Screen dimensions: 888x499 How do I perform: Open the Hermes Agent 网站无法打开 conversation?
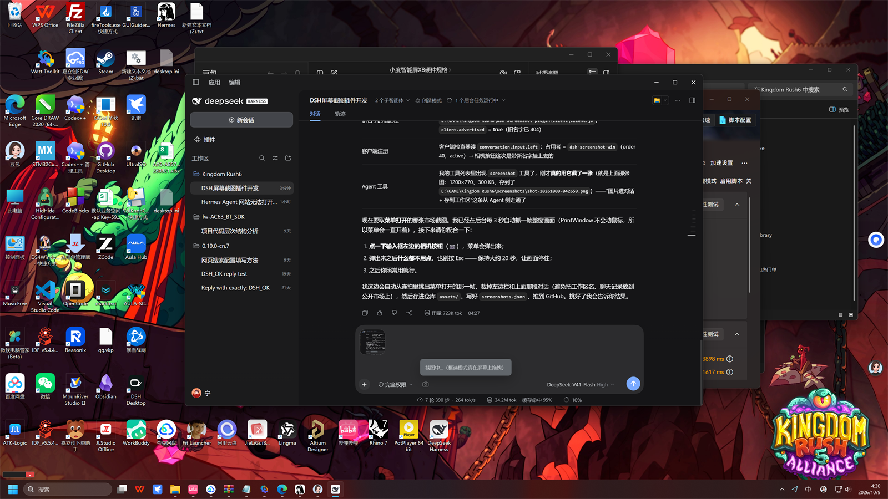tap(241, 202)
